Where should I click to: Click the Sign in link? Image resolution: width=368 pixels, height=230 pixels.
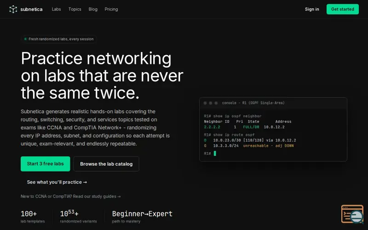(x=312, y=9)
